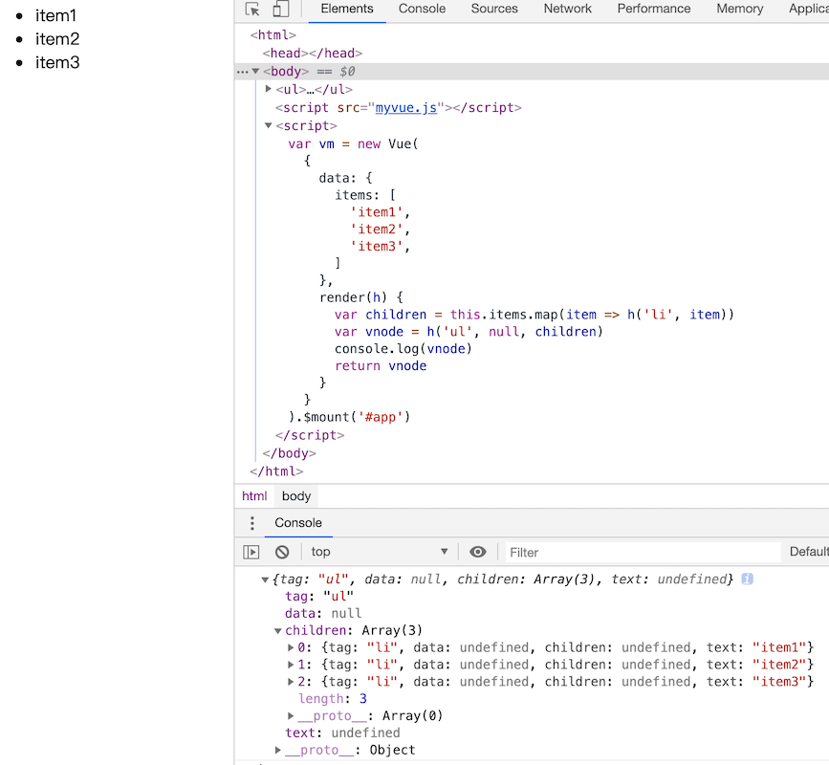Open the myvue.js script link
829x765 pixels.
pos(406,107)
